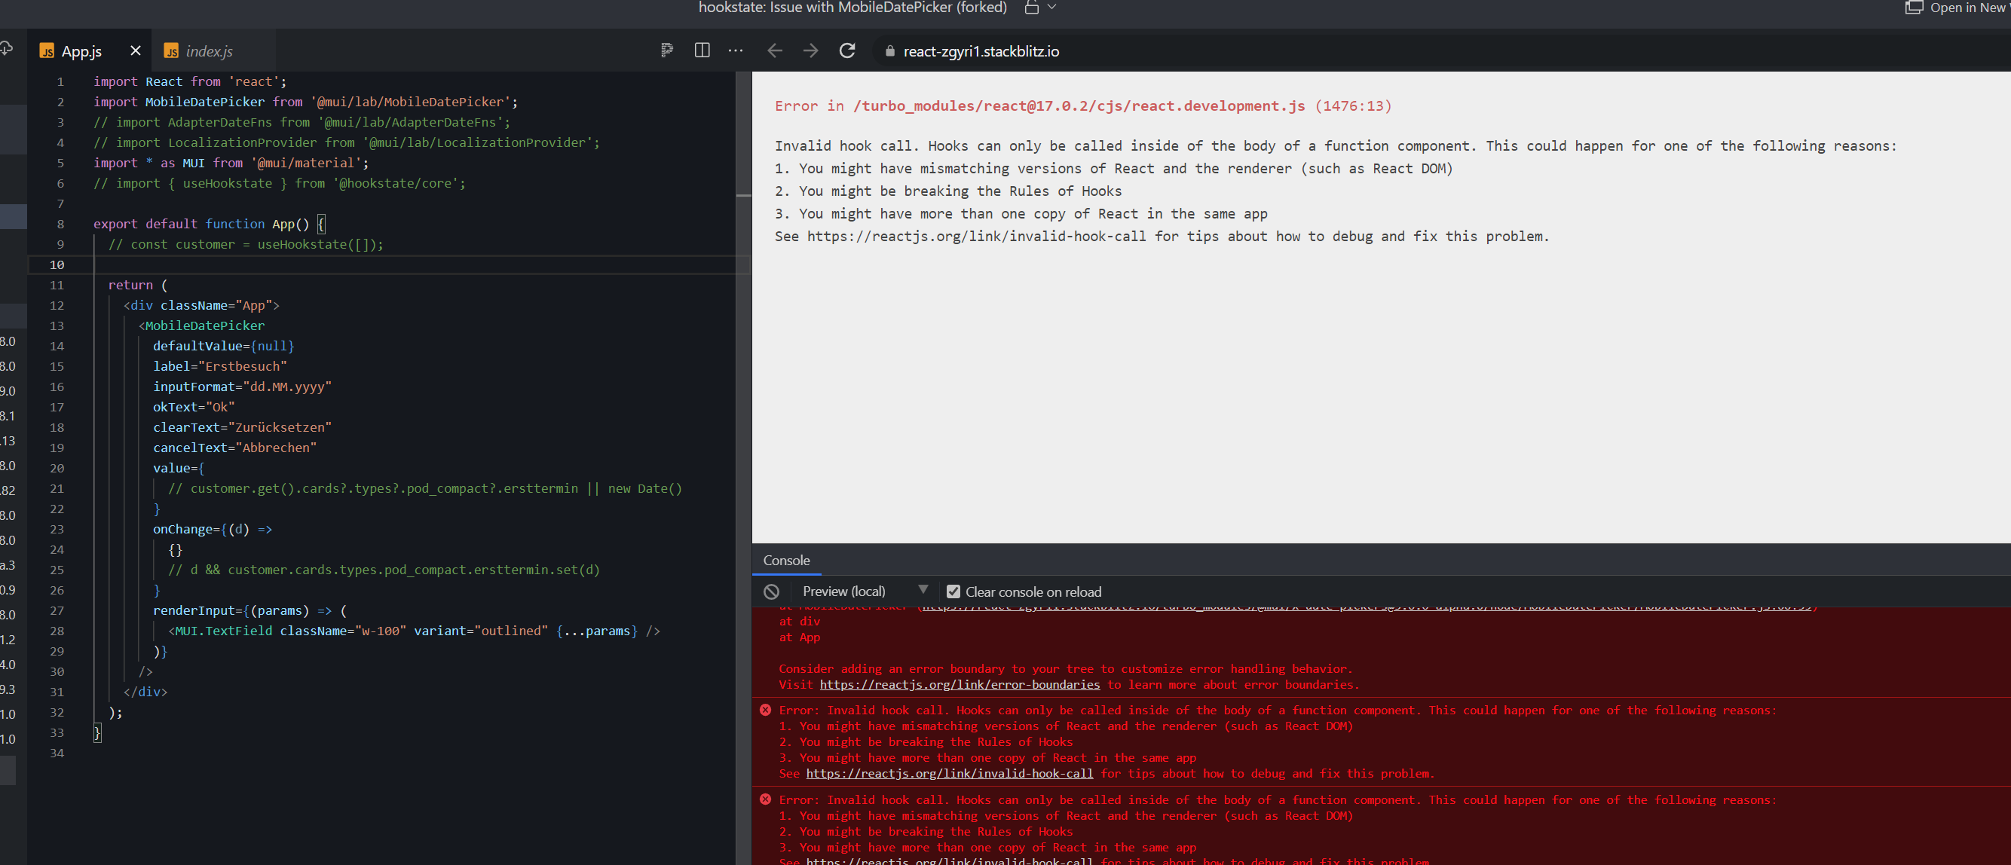Toggle the split editor layout icon
Screen dimensions: 2011x865
pyautogui.click(x=701, y=50)
